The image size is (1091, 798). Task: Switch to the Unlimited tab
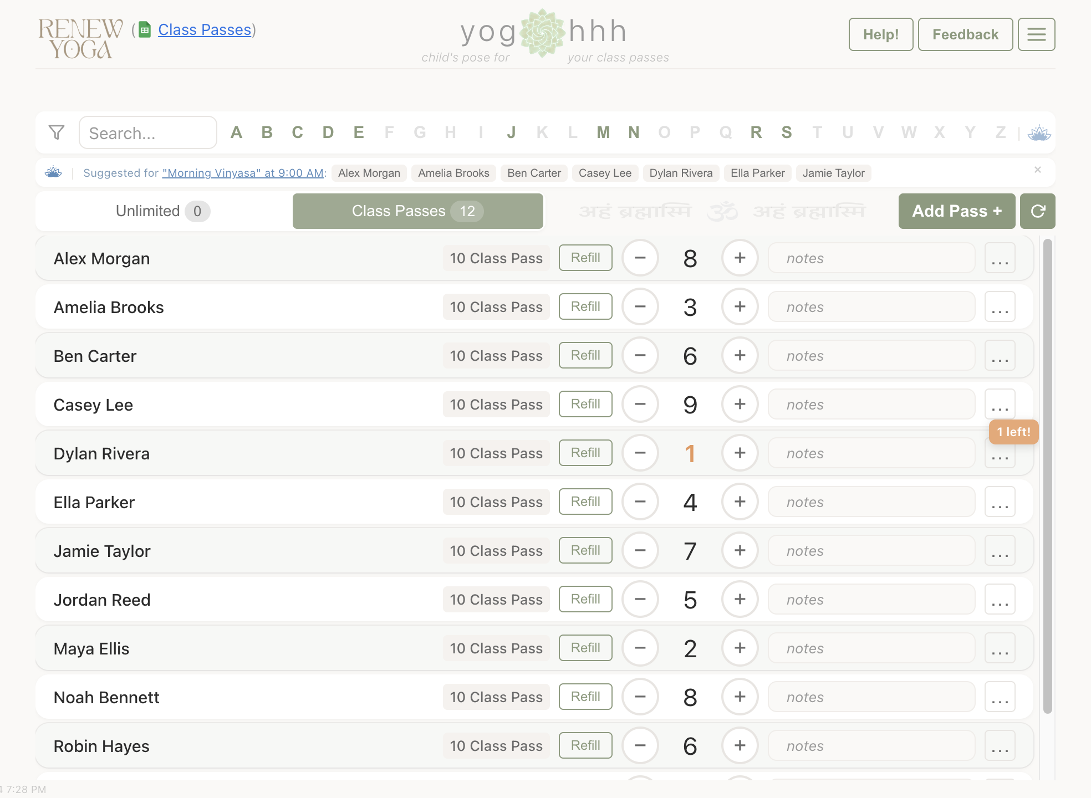(163, 211)
